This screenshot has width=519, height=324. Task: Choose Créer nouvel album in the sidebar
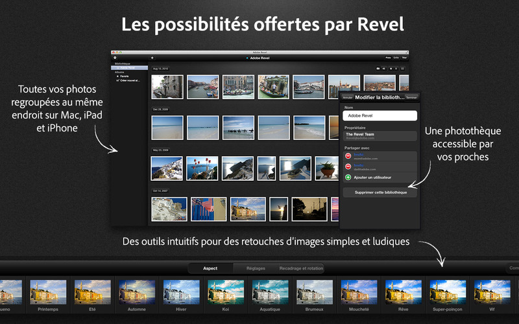click(129, 80)
